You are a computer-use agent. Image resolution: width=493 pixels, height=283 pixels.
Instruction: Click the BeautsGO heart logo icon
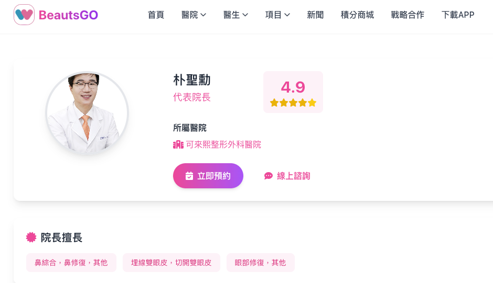pos(24,15)
